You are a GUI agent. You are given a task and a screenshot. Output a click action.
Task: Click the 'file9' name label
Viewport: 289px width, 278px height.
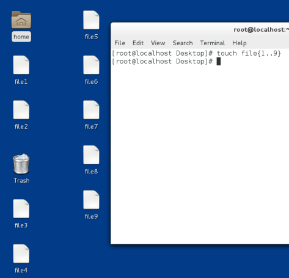92,216
